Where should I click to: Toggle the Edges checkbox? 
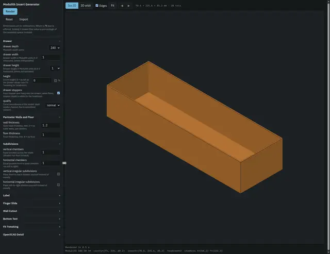pyautogui.click(x=97, y=6)
